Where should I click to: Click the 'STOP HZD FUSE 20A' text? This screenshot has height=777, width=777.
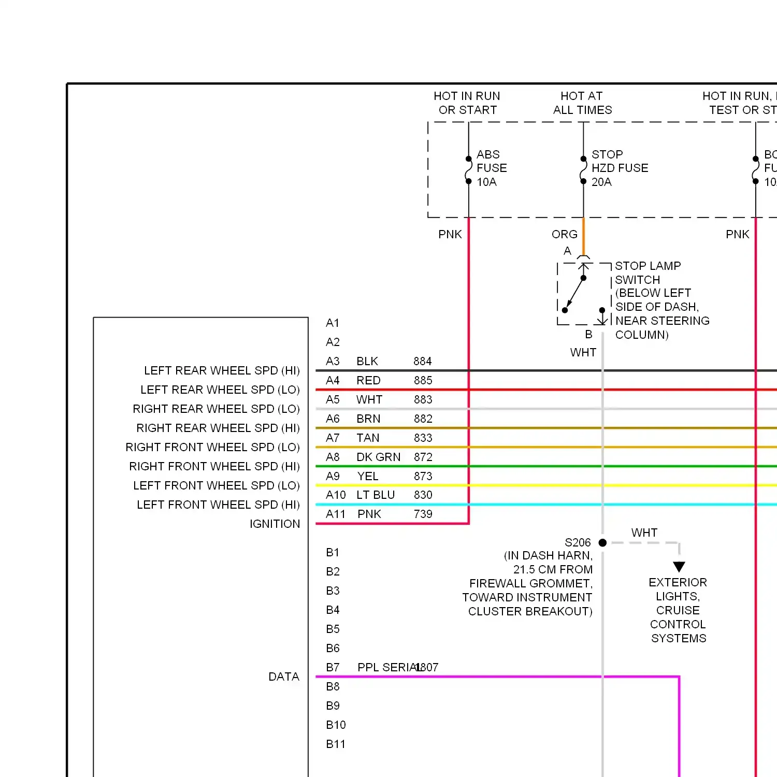point(620,168)
